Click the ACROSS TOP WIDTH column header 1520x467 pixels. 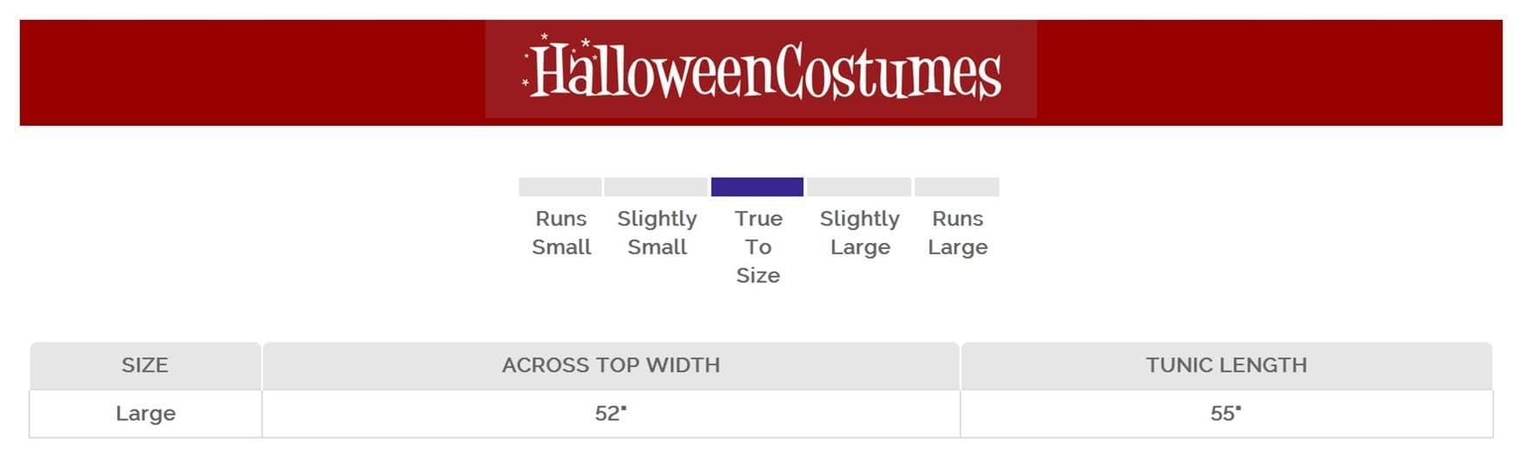point(611,365)
